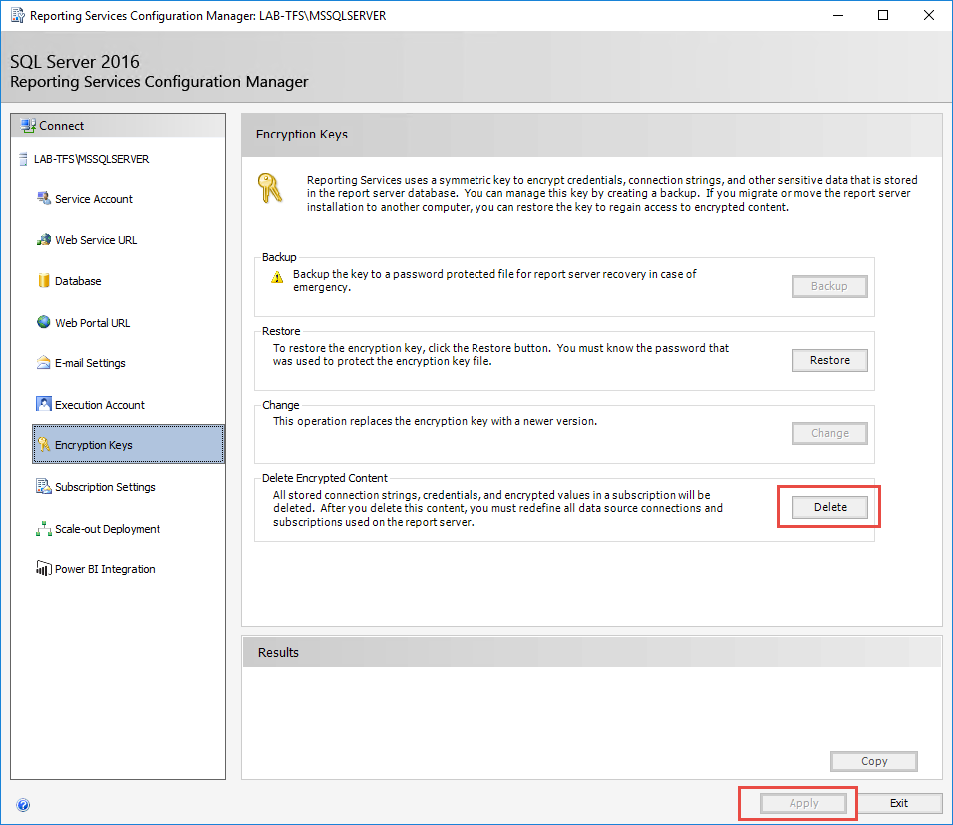Click the Restore encryption key button
The width and height of the screenshot is (953, 825).
pyautogui.click(x=829, y=360)
